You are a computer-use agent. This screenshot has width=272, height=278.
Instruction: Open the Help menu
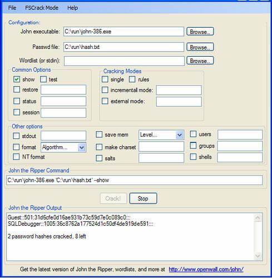point(72,8)
